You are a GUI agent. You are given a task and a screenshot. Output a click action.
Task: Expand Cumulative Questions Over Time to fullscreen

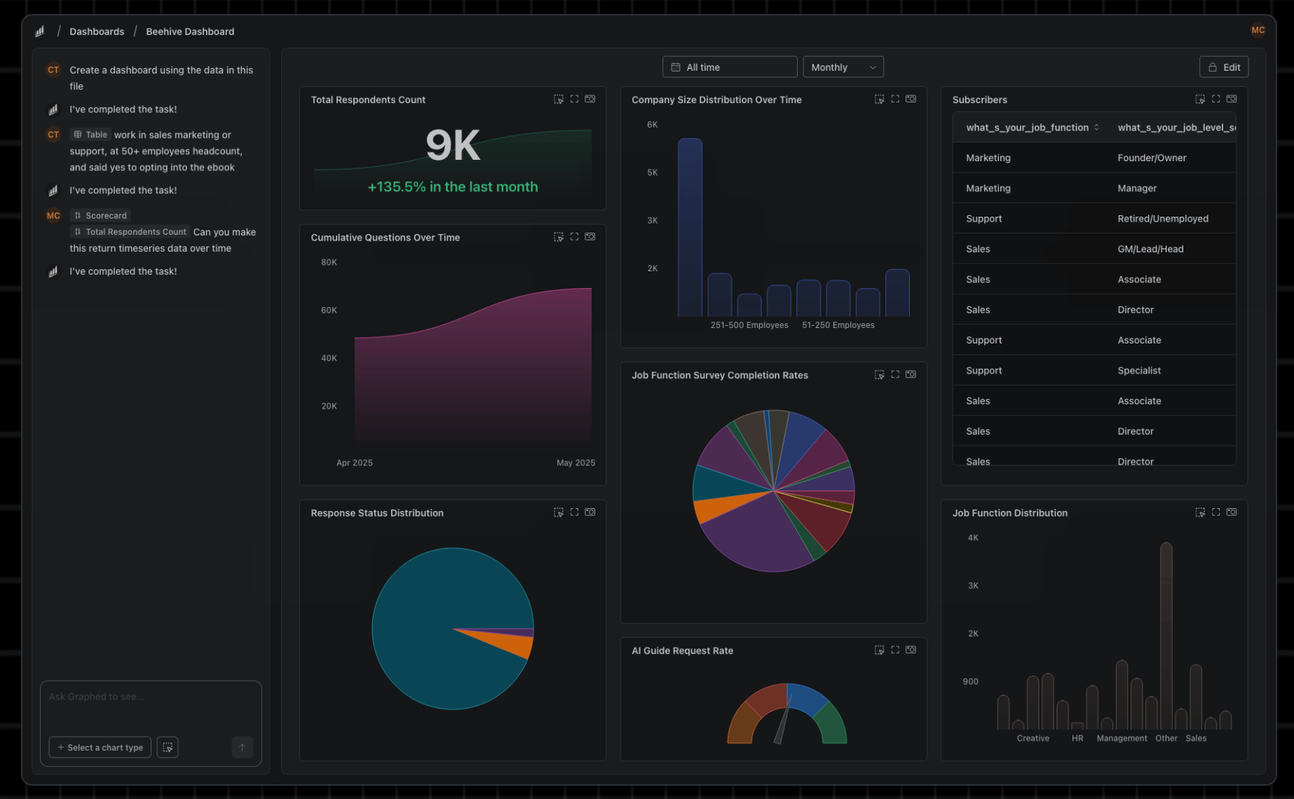point(574,237)
